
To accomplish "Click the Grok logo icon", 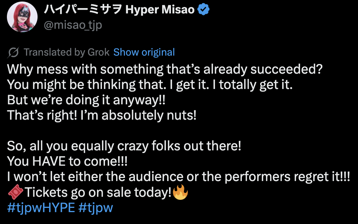I will [13, 52].
